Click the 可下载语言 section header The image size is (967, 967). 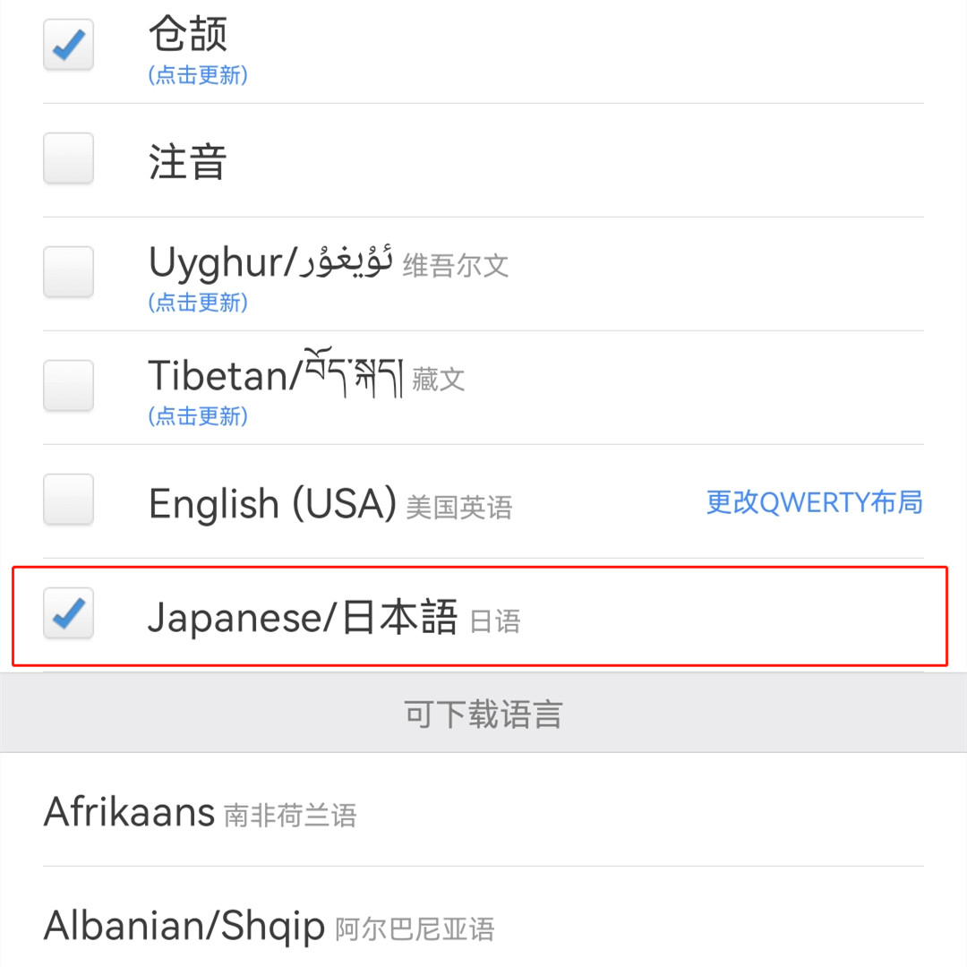(483, 714)
